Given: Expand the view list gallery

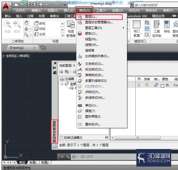Looking at the screenshot, I should tap(62, 35).
